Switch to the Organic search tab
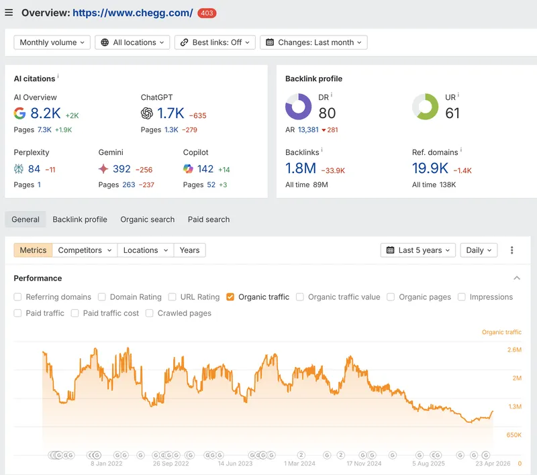This screenshot has width=537, height=475. tap(147, 219)
